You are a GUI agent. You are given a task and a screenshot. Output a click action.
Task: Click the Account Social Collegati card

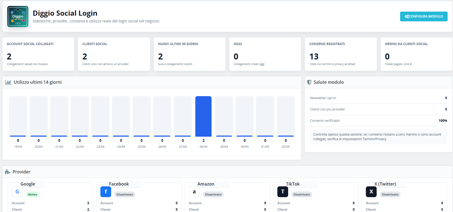[38, 54]
